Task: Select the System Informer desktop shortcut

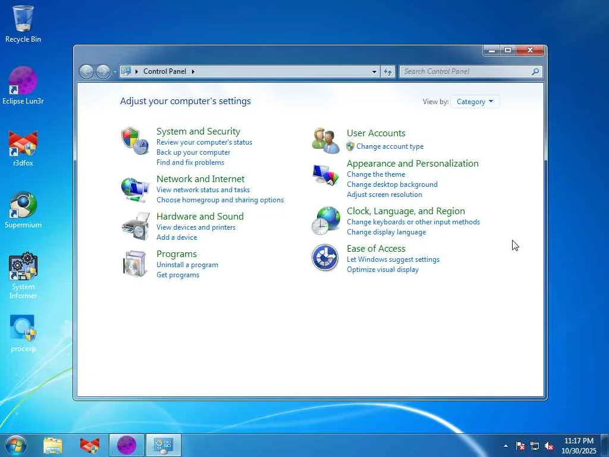Action: coord(23,276)
